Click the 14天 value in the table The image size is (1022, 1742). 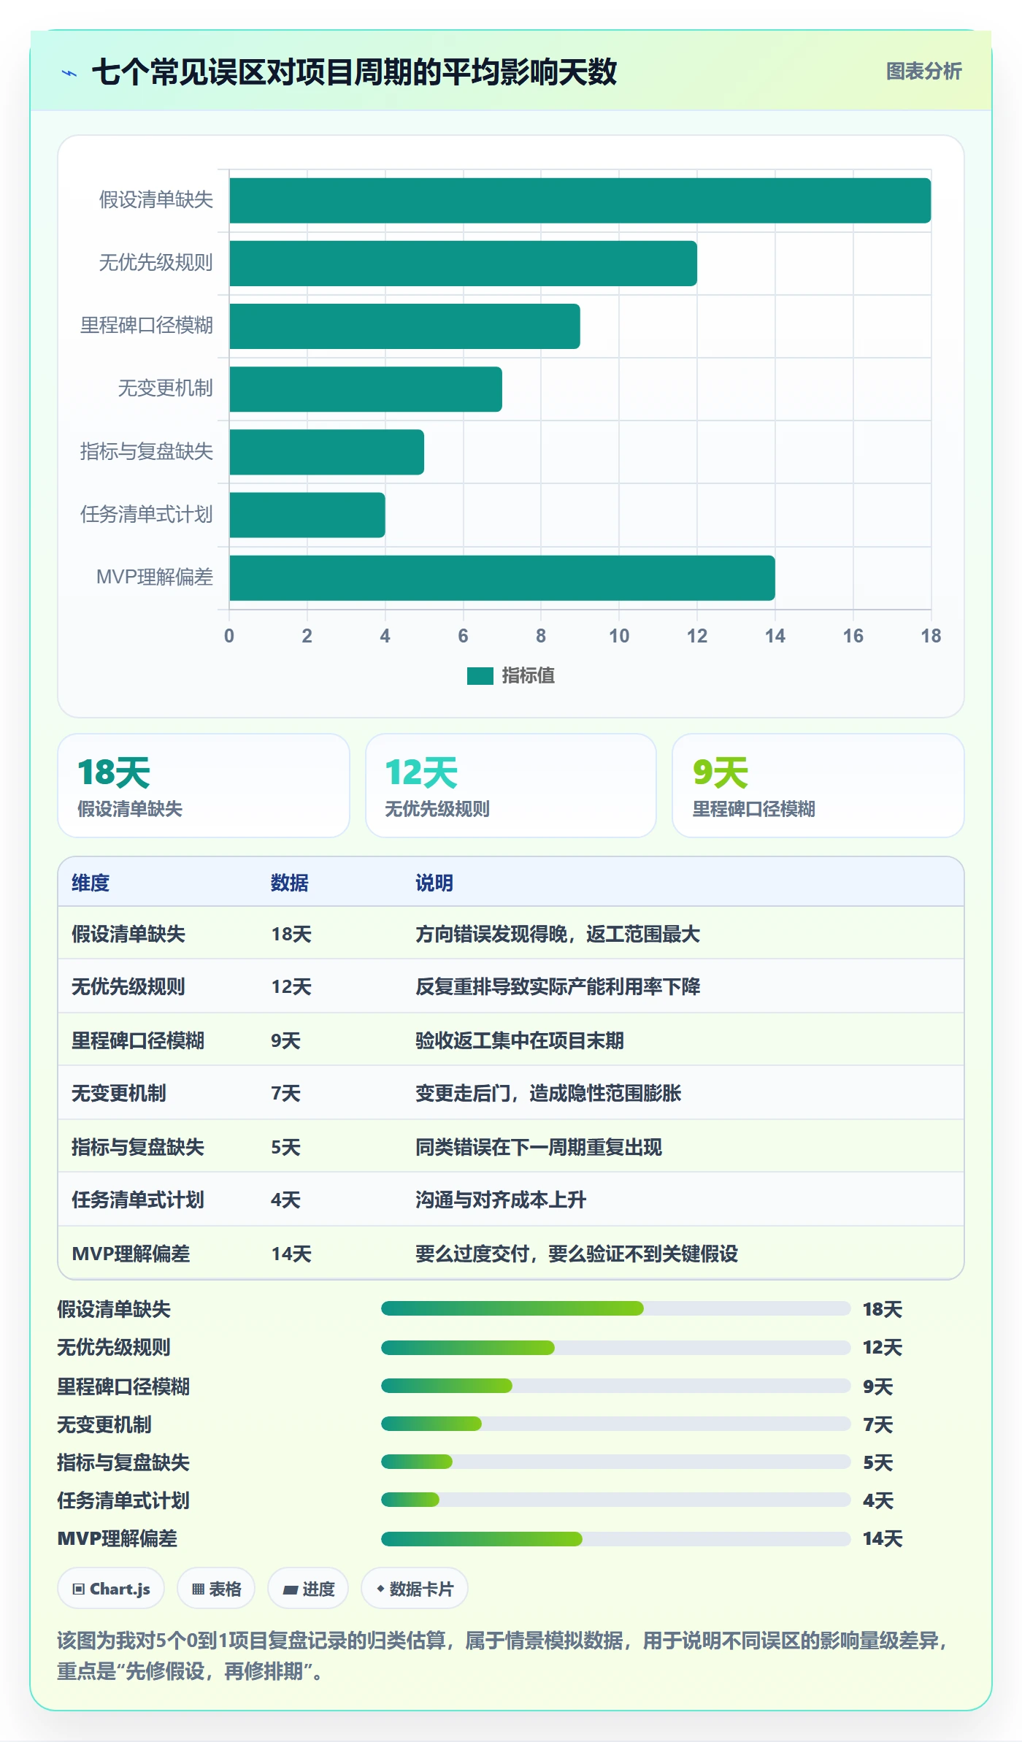pos(291,1254)
